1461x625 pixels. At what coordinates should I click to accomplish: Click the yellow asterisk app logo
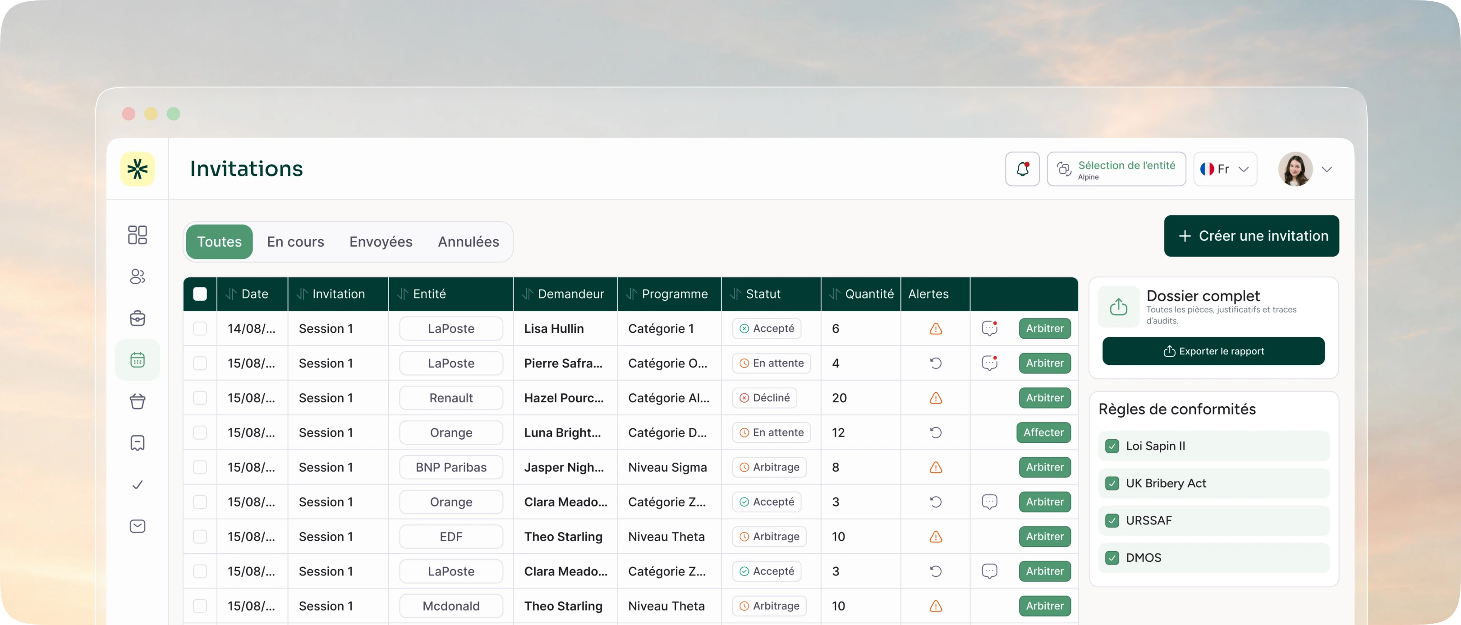click(137, 169)
